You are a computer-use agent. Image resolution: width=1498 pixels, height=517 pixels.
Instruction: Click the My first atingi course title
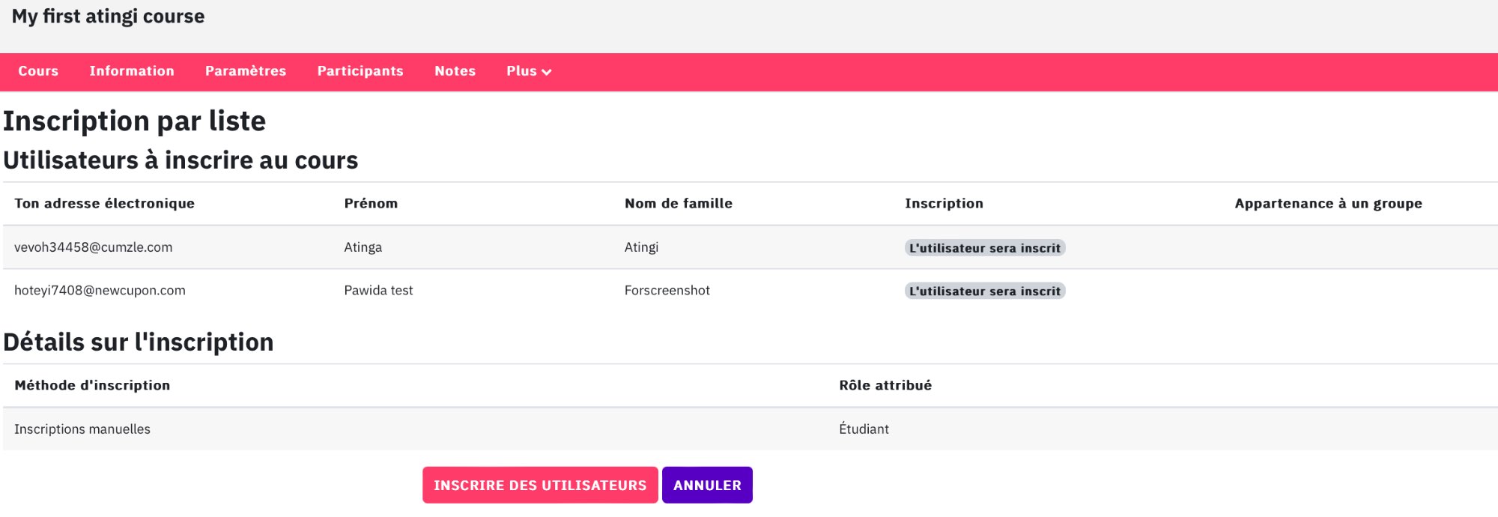[x=108, y=16]
